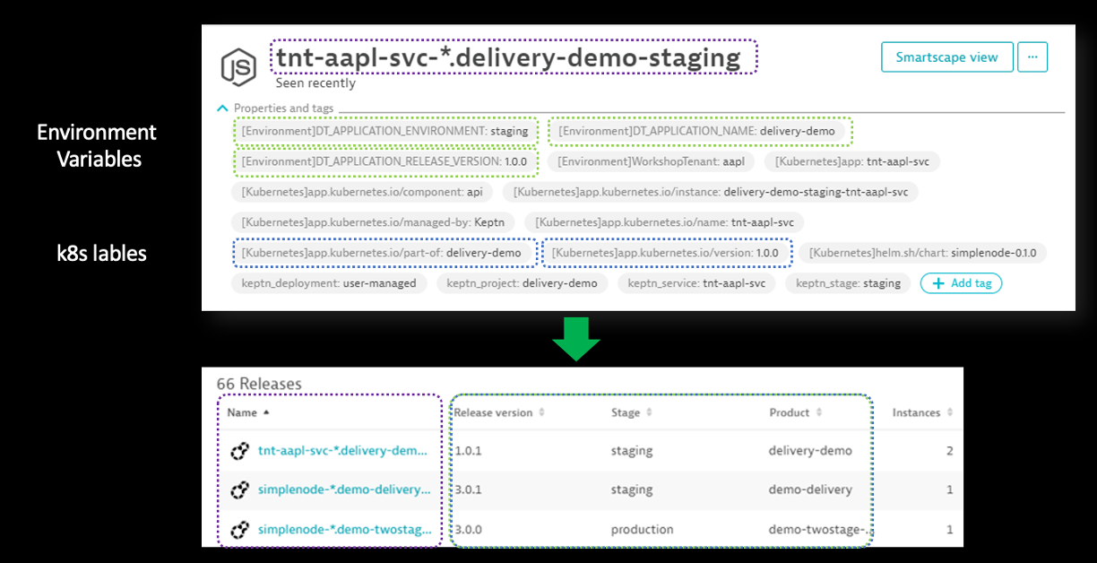Image resolution: width=1097 pixels, height=563 pixels.
Task: Click release version 3.0.1 cell
Action: click(468, 490)
